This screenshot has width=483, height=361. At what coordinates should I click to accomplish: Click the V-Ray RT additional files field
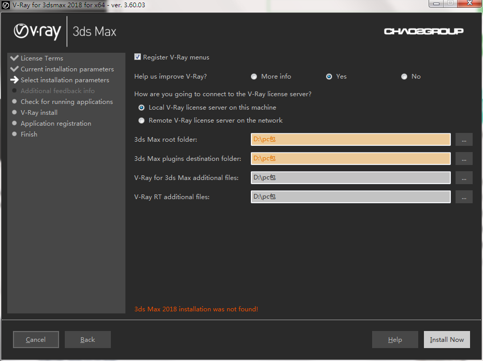350,197
